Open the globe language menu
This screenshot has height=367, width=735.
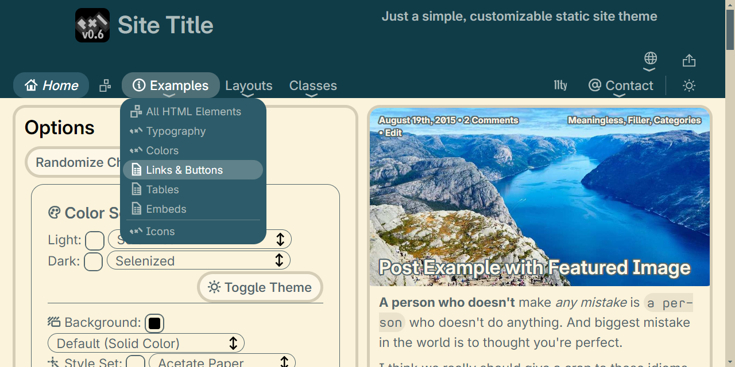coord(650,58)
